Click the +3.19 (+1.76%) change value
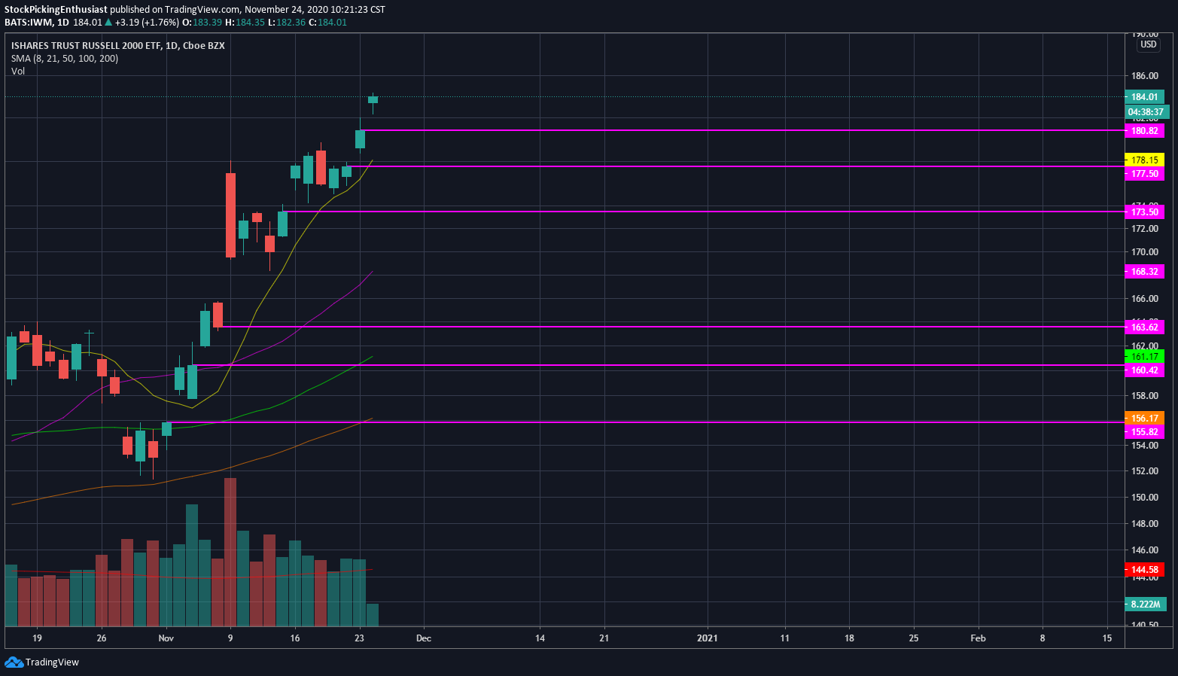This screenshot has height=676, width=1178. pos(147,23)
